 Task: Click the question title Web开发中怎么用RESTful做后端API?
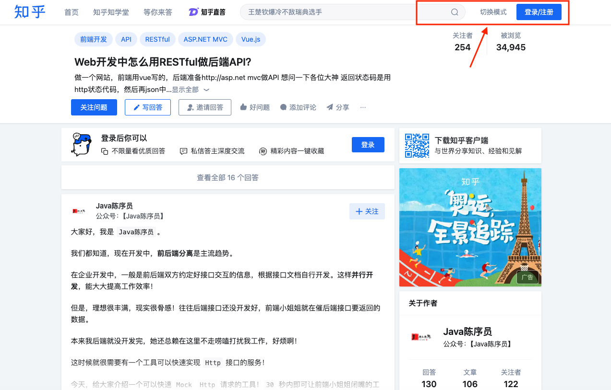tap(163, 62)
